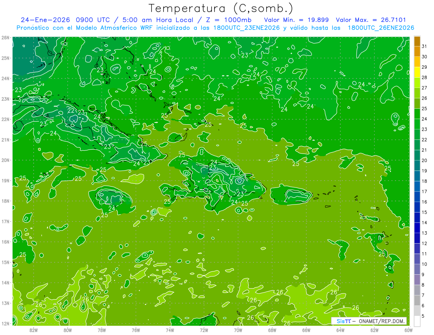Click the longitude label '70W'
Screen dimensions: 434x335
[238, 330]
